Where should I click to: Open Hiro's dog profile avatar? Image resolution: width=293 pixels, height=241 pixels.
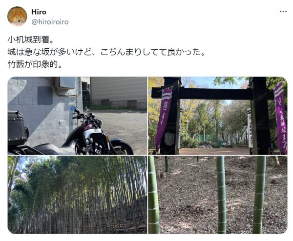click(x=17, y=16)
